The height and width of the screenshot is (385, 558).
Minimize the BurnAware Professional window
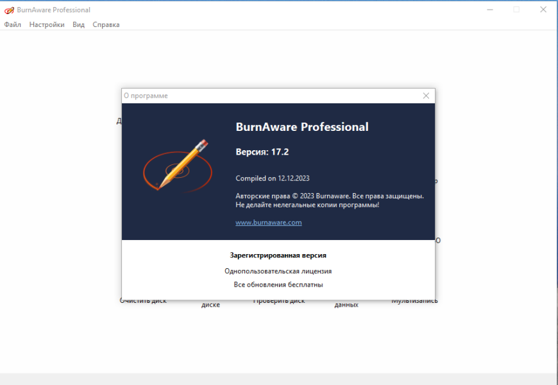(x=490, y=10)
